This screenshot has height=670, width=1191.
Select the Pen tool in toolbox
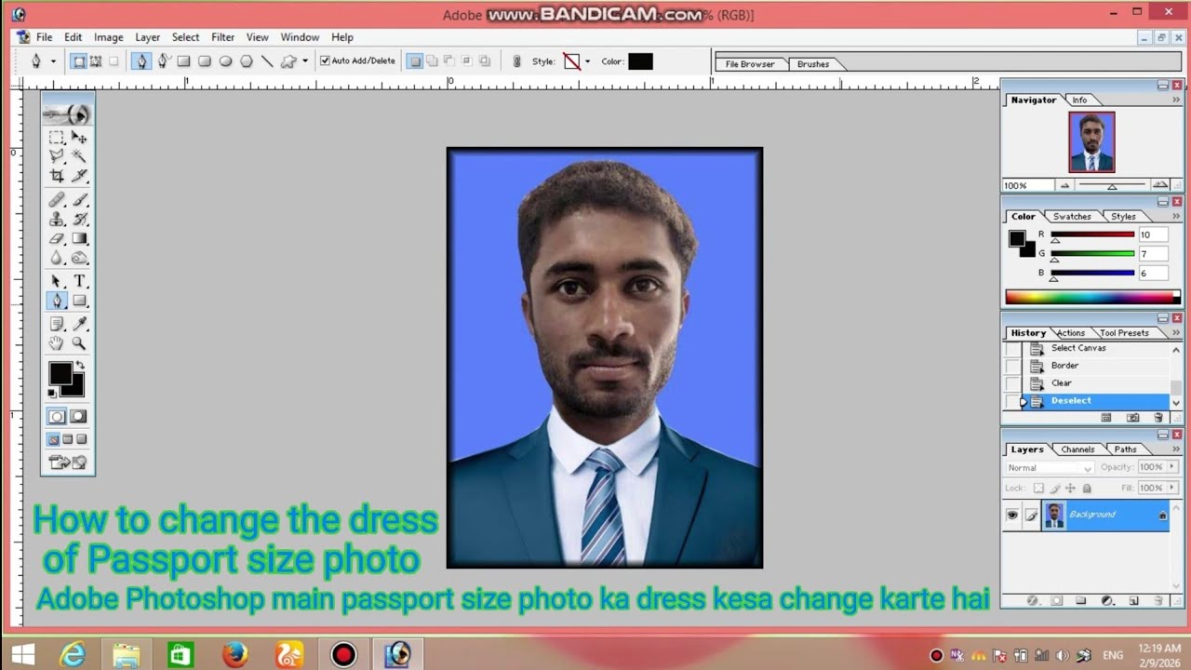[x=57, y=301]
